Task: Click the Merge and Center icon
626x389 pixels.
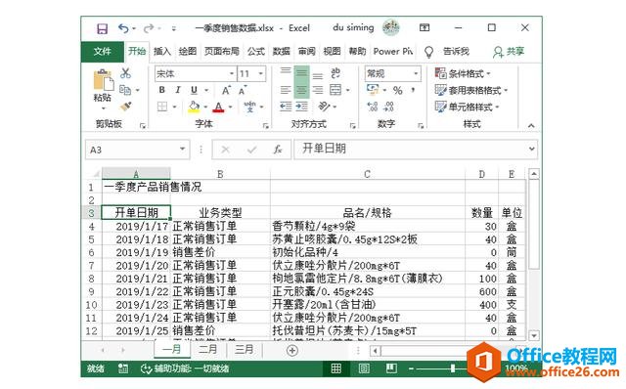Action: point(335,90)
